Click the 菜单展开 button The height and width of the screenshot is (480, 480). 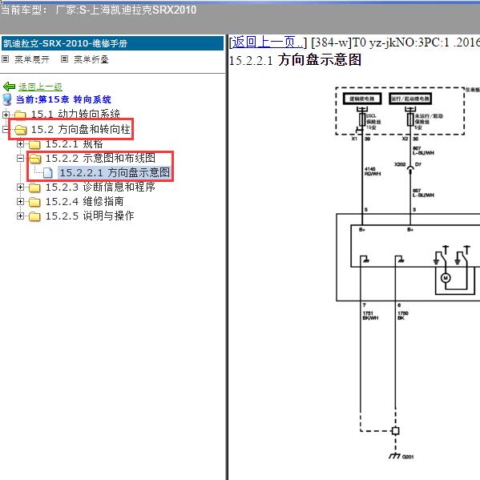[32, 59]
